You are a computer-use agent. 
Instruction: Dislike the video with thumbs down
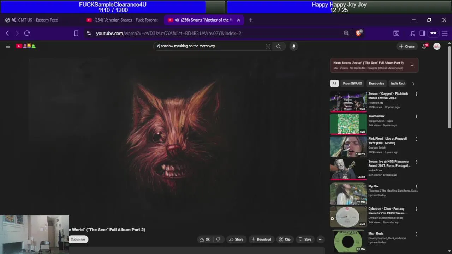218,240
